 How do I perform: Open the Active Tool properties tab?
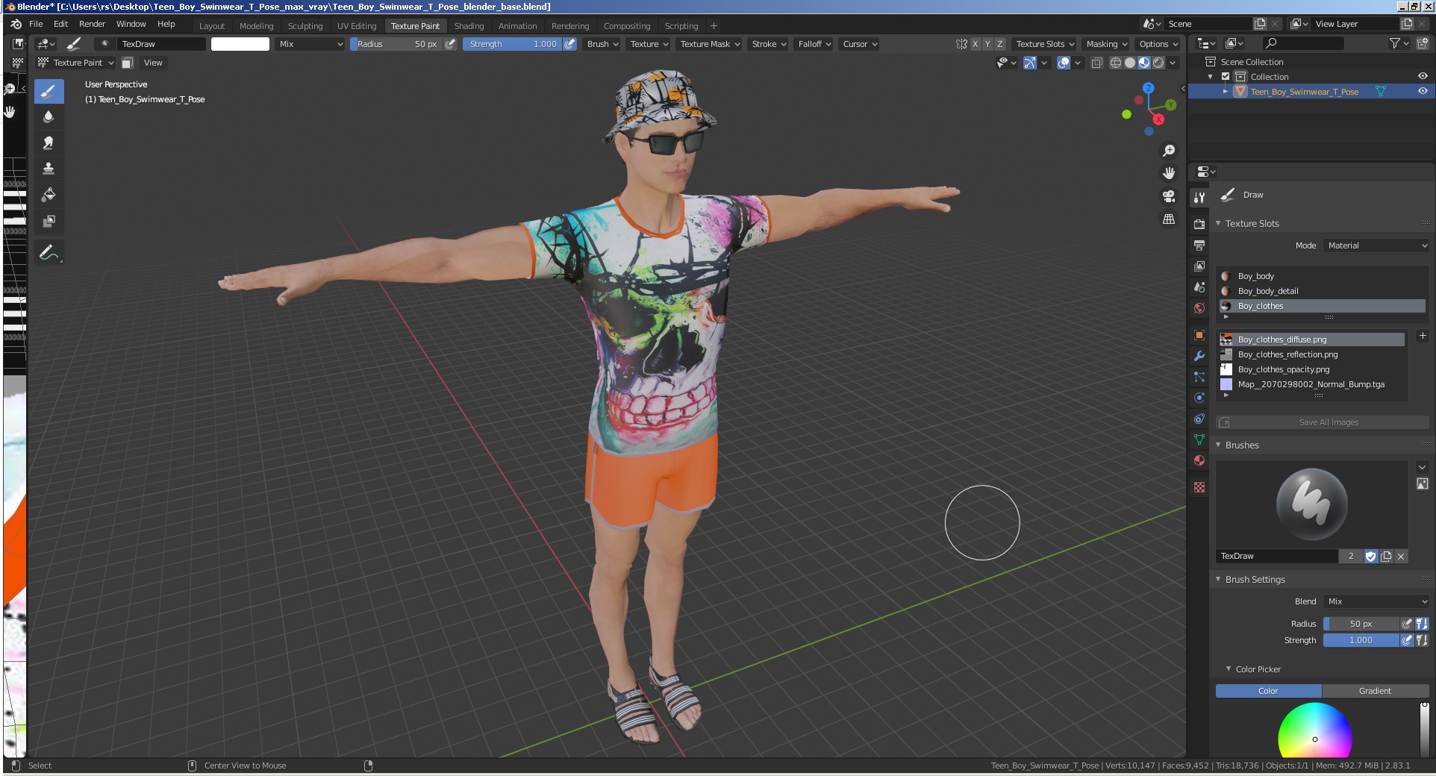(1199, 197)
